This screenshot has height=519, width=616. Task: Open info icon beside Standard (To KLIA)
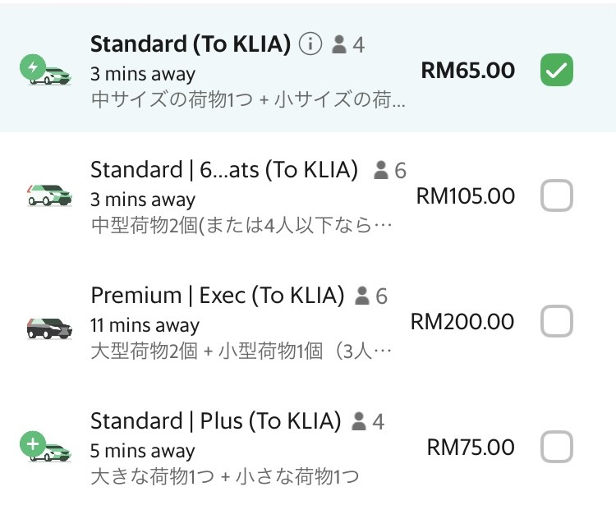pyautogui.click(x=310, y=44)
